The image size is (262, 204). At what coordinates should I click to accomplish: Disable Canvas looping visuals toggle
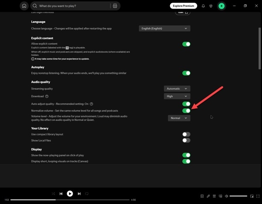click(x=186, y=161)
